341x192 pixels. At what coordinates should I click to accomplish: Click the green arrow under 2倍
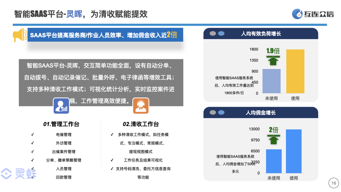pyautogui.click(x=274, y=139)
